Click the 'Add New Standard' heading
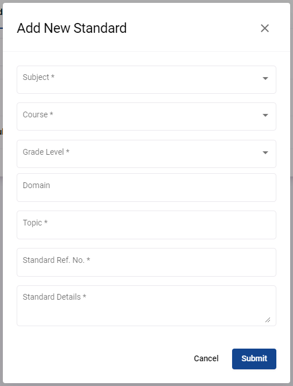The image size is (293, 386). [x=72, y=28]
